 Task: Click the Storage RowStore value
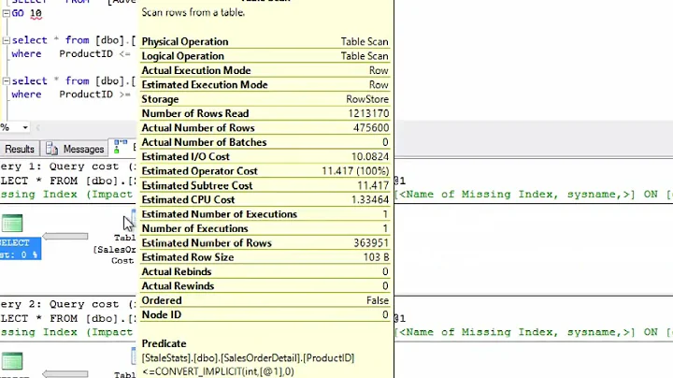click(367, 99)
